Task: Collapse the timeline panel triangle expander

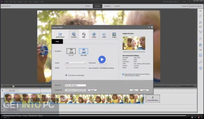Action: coord(2,86)
